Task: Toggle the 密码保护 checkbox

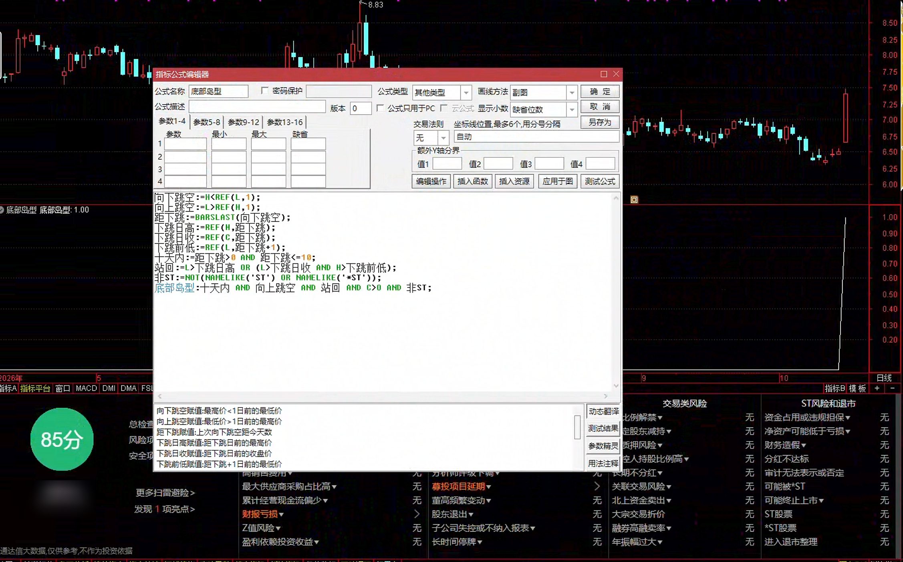Action: point(264,90)
